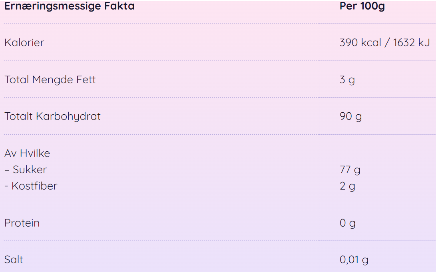Select the 'Total Mengde Fett' label
This screenshot has width=436, height=272.
(x=50, y=80)
